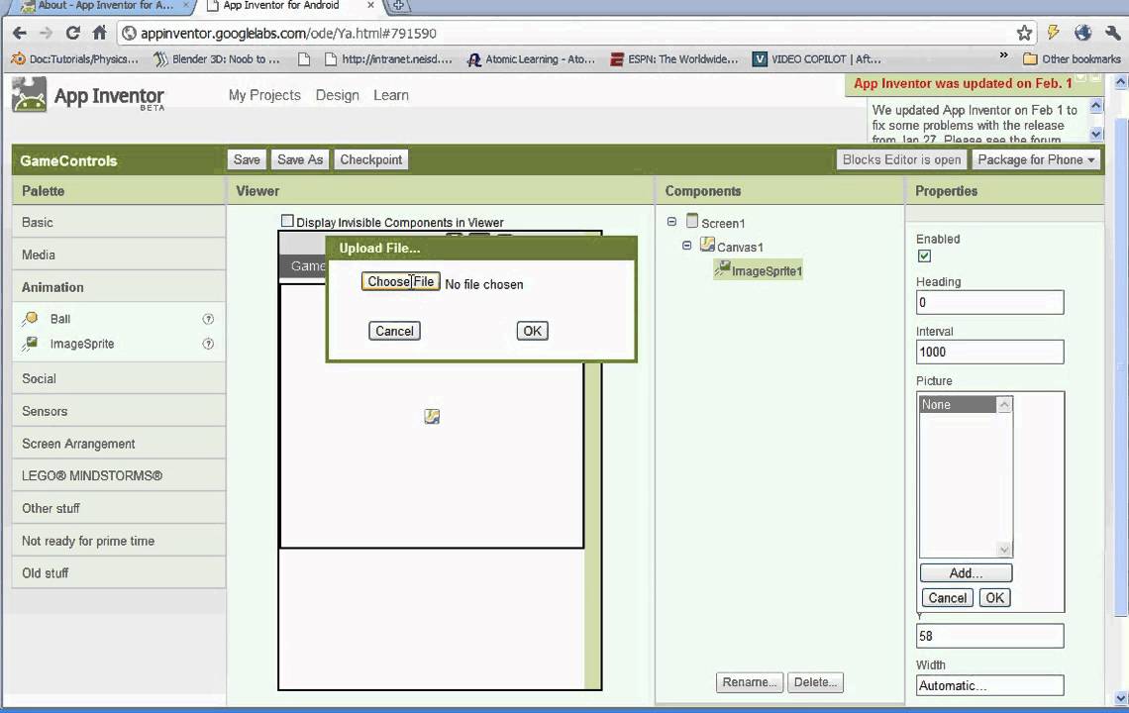Collapse Canvas1 tree node
The width and height of the screenshot is (1129, 713).
[687, 246]
